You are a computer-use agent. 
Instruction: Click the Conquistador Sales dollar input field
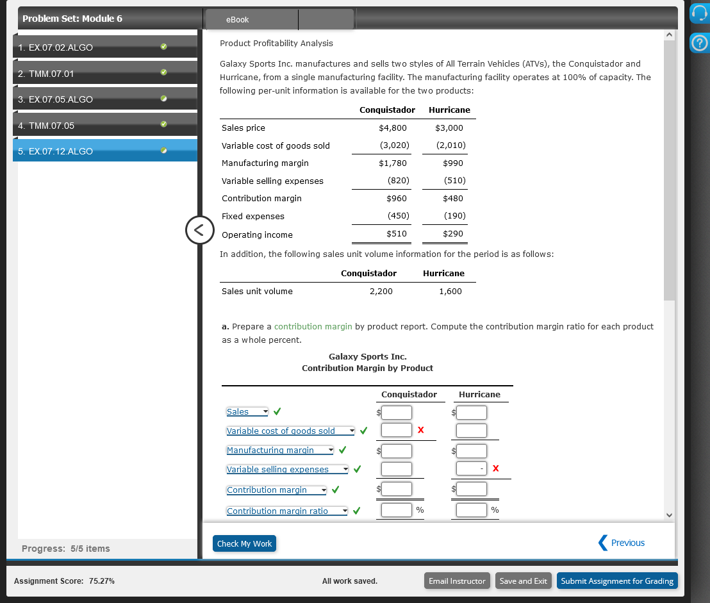[x=397, y=412]
